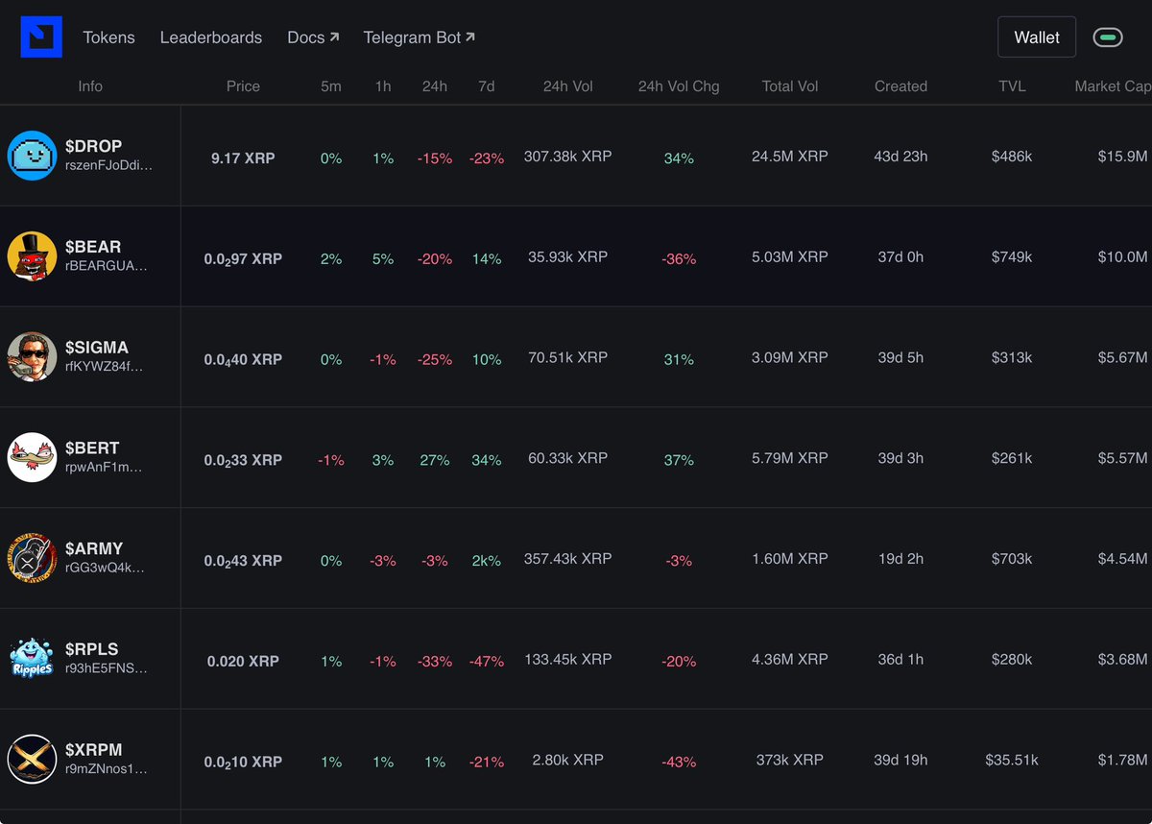This screenshot has height=824, width=1152.
Task: Select the $RPLS token name
Action: (x=92, y=649)
